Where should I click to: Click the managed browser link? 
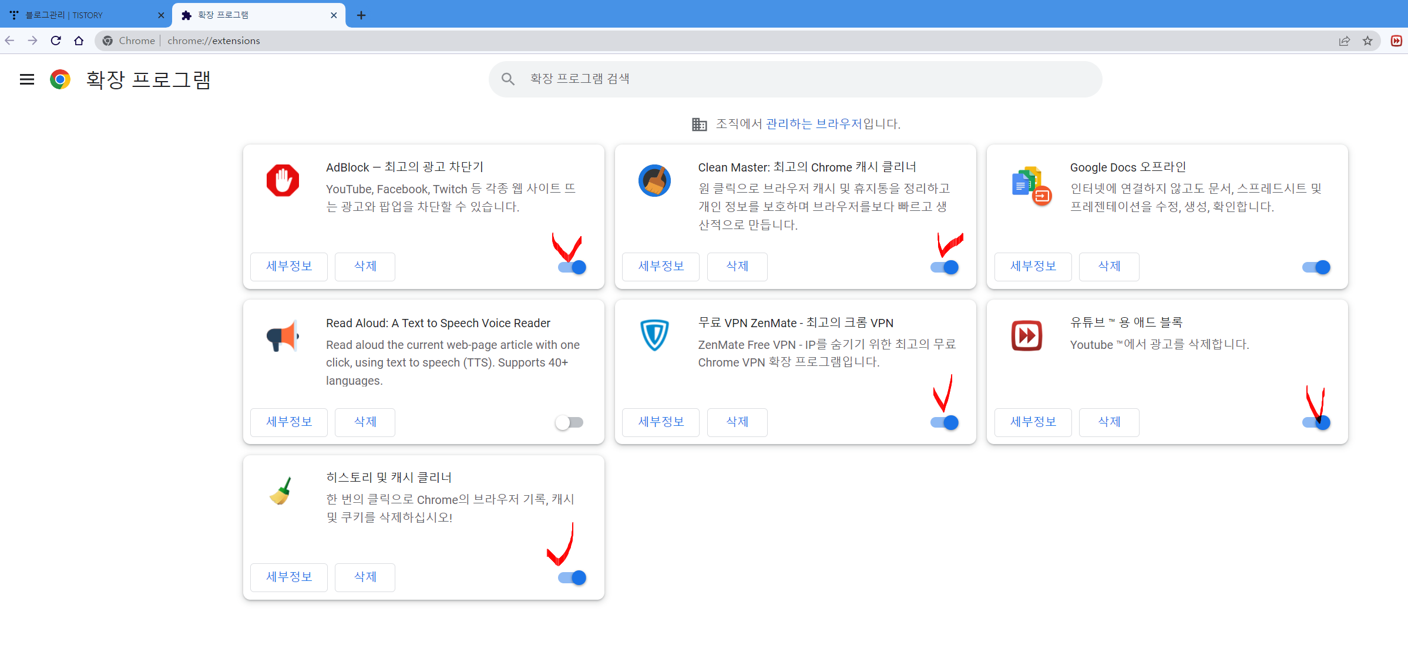pyautogui.click(x=813, y=124)
